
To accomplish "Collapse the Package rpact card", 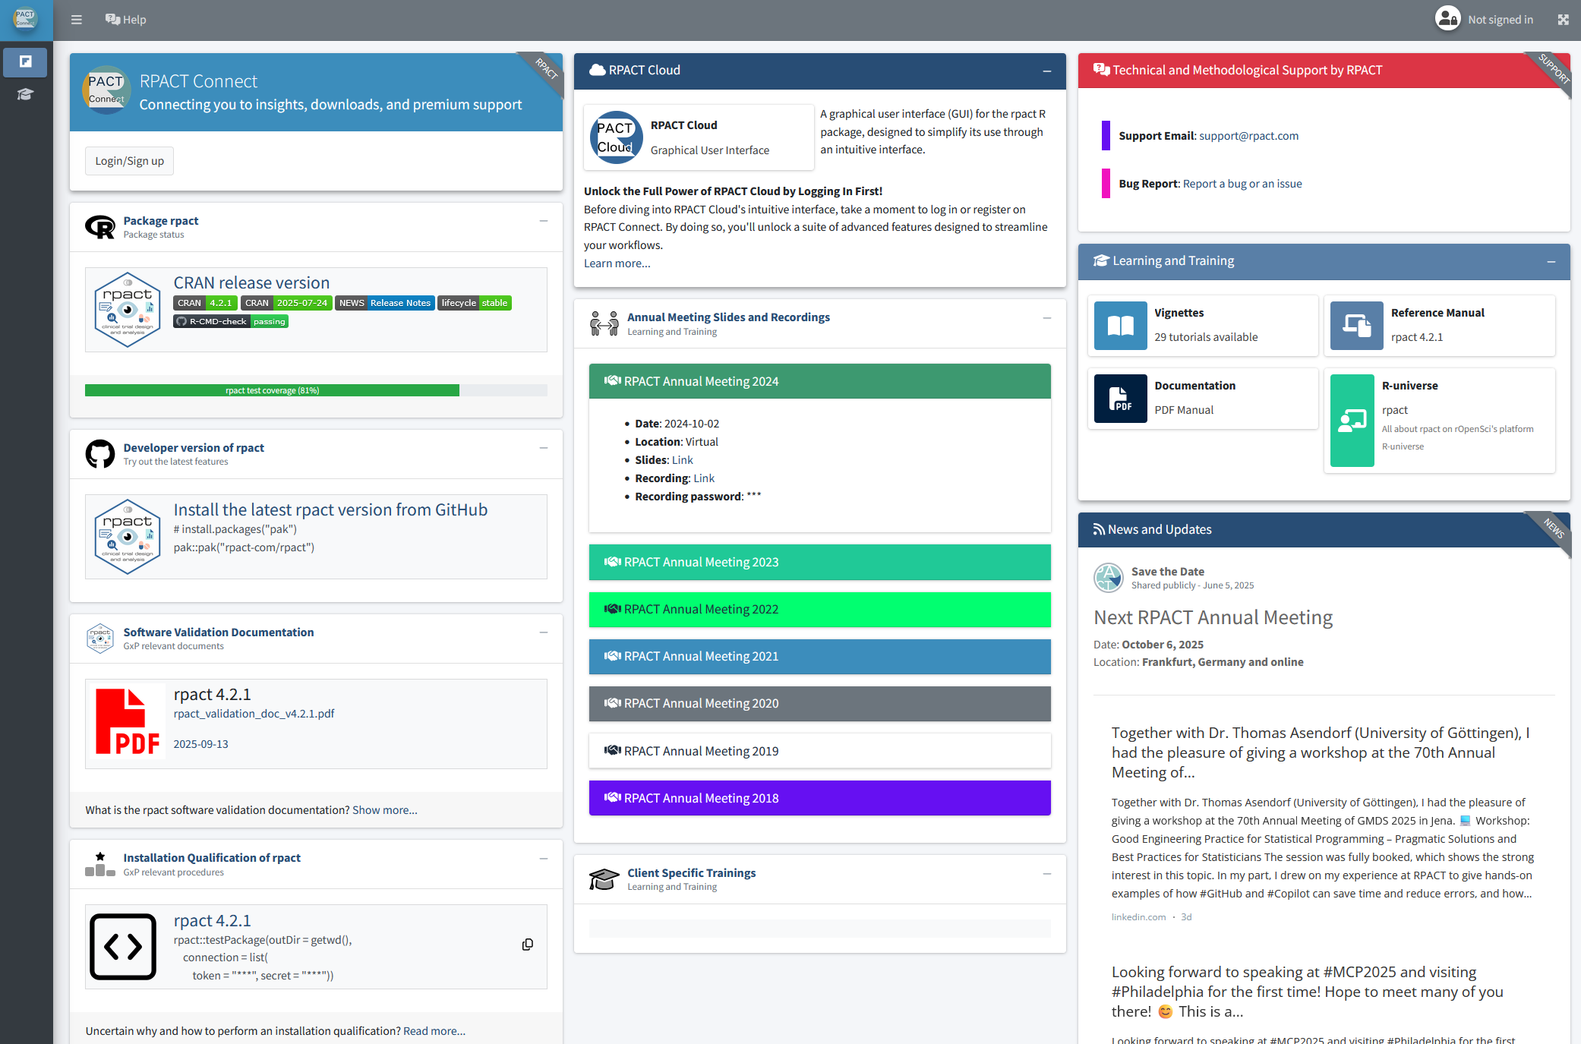I will 543,221.
